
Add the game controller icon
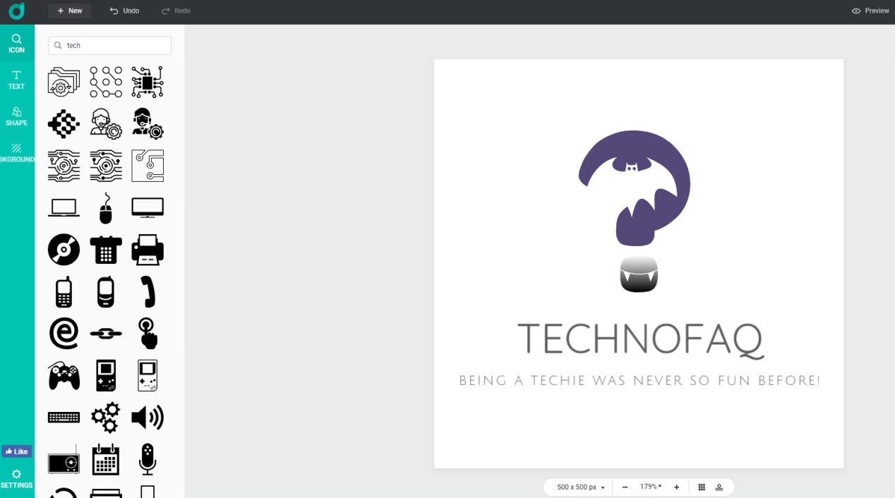coord(64,376)
